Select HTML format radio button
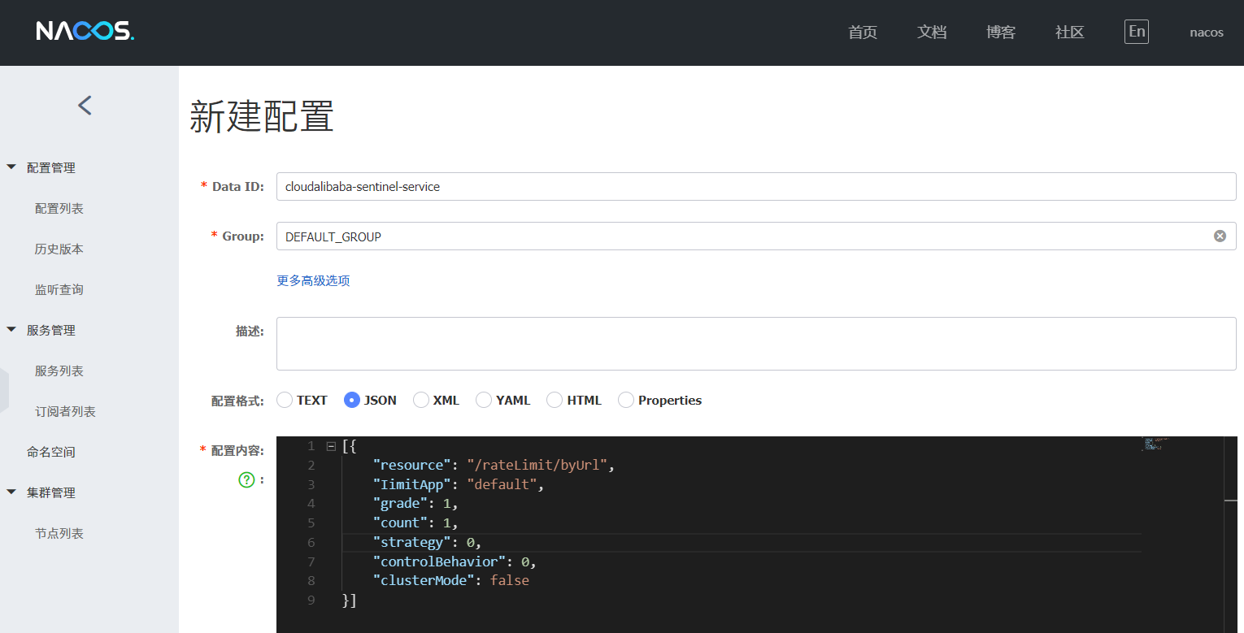Image resolution: width=1244 pixels, height=633 pixels. tap(555, 400)
